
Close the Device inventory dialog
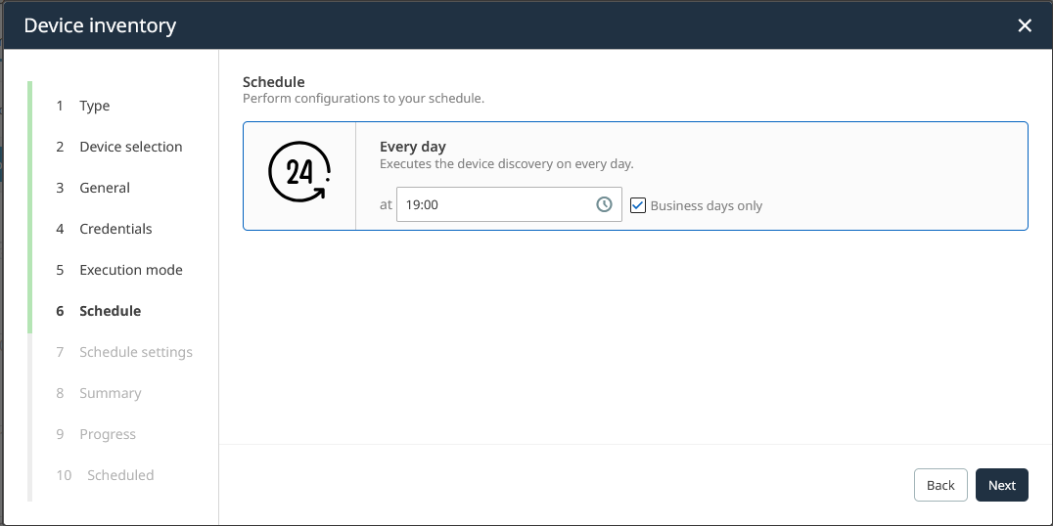click(x=1025, y=25)
